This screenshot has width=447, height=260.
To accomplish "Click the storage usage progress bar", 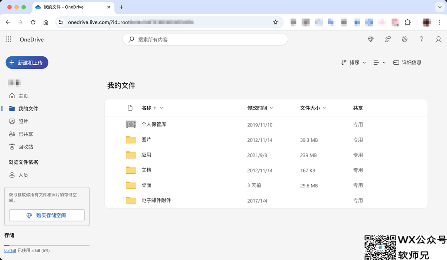I will pos(47,245).
